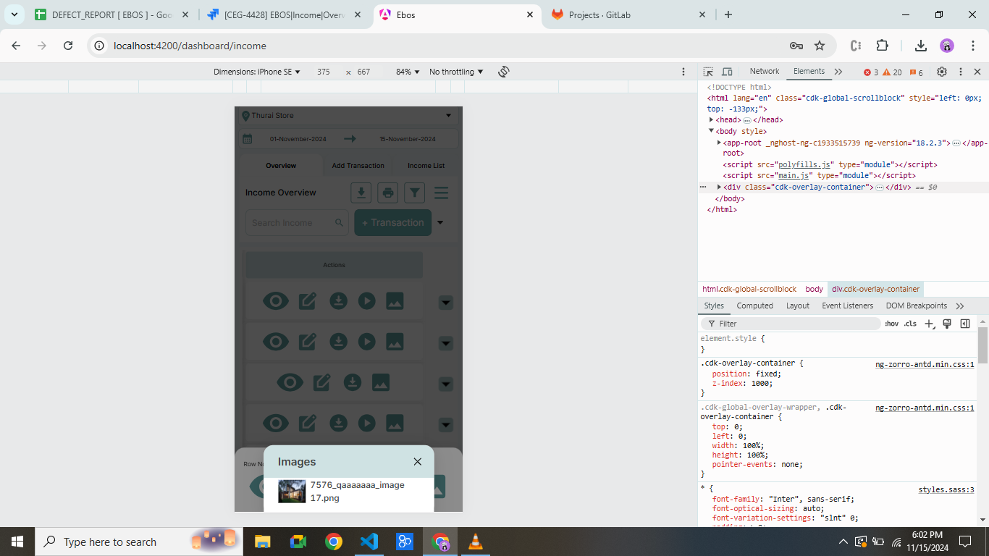Open the Chrome downloads icon

[921, 46]
